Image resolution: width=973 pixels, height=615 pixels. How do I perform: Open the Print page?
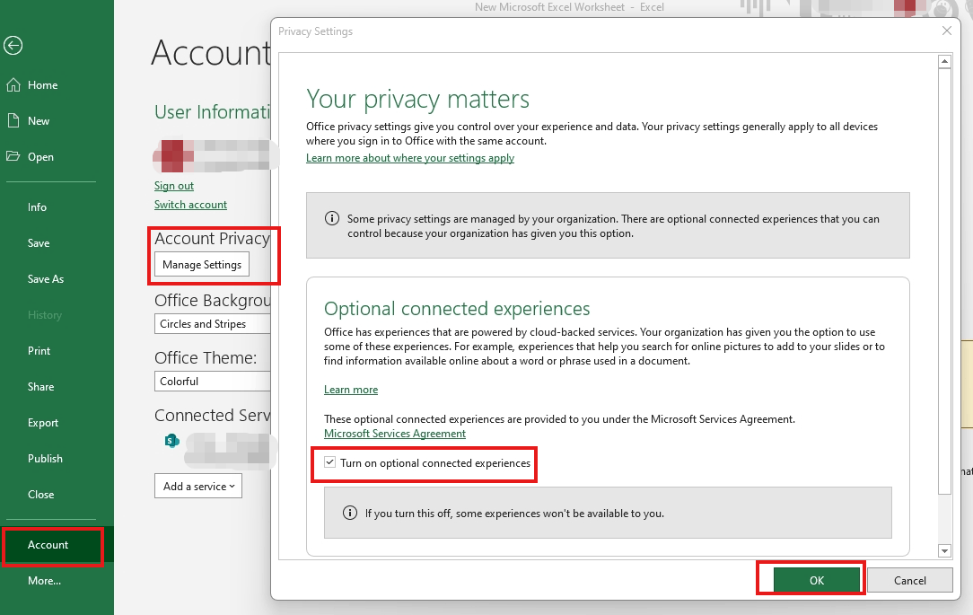tap(39, 351)
